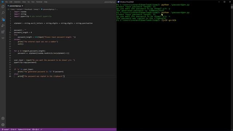
Task: Click the 'pyperclip.copy(password)' line
Action: pos(25,62)
